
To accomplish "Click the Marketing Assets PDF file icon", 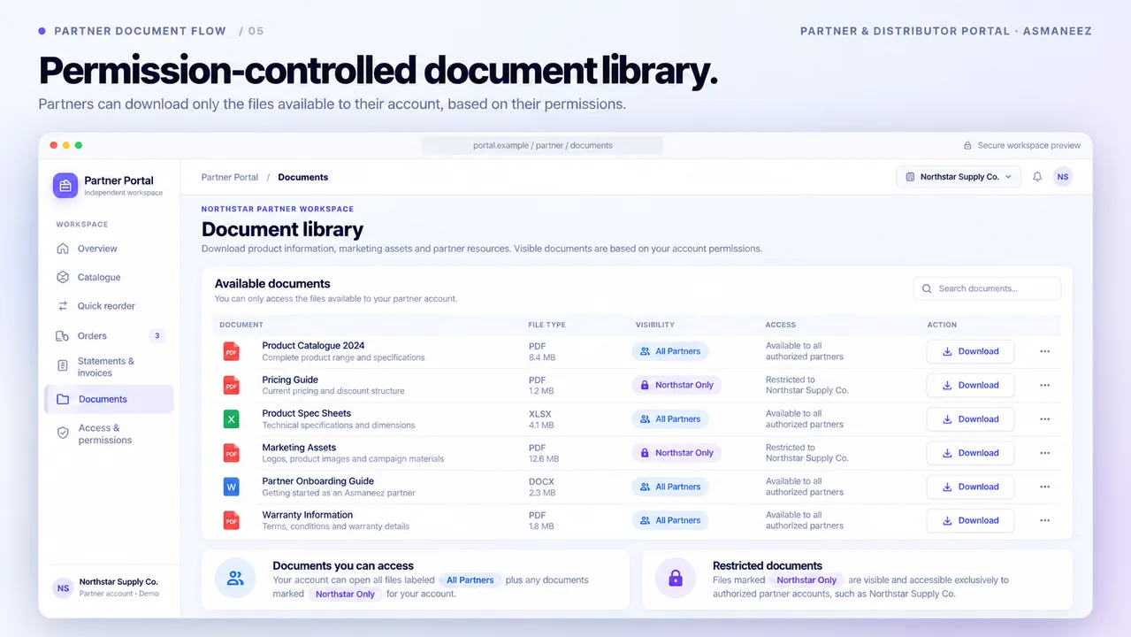I will tap(232, 453).
